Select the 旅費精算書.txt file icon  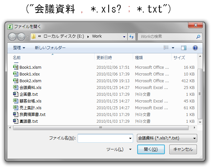coord(16,114)
